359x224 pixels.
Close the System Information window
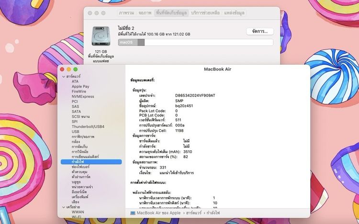62,69
